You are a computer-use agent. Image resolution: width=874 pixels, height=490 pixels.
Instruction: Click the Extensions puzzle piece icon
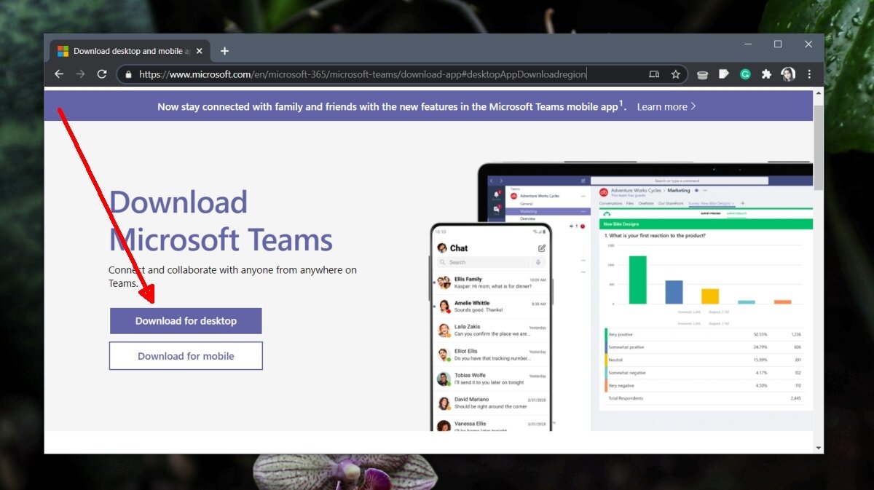766,74
